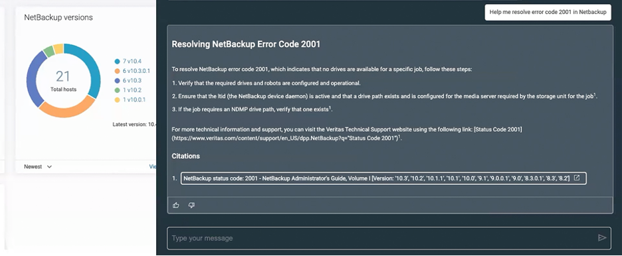Viewport: 622px width, 256px height.
Task: Click the thumbs up feedback icon
Action: pyautogui.click(x=176, y=205)
